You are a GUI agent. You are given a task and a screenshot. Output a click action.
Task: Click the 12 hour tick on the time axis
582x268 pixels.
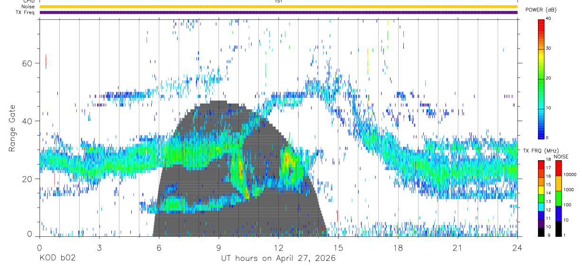279,248
